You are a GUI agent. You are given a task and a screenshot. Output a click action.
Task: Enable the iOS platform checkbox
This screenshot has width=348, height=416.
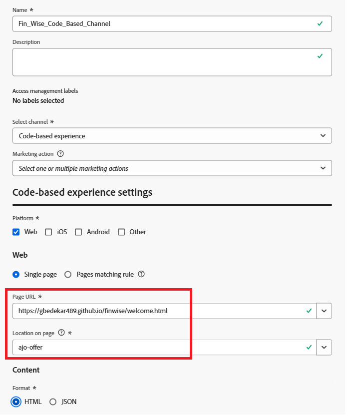click(48, 232)
